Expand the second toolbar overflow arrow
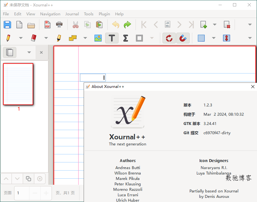 tap(250, 38)
